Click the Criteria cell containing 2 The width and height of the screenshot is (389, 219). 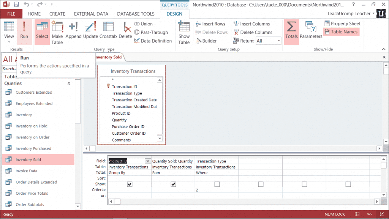(217, 190)
